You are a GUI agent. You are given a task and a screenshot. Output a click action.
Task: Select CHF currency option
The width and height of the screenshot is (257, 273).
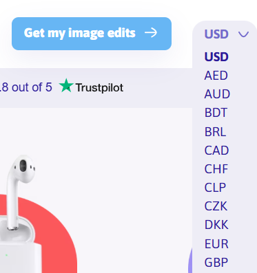(216, 169)
